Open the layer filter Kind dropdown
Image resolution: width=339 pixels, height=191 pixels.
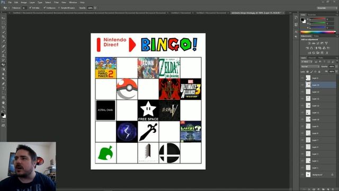click(306, 62)
